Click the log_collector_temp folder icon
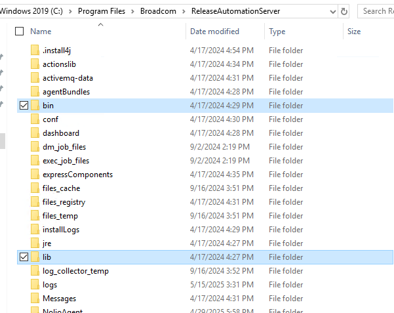The width and height of the screenshot is (394, 313). pos(35,271)
